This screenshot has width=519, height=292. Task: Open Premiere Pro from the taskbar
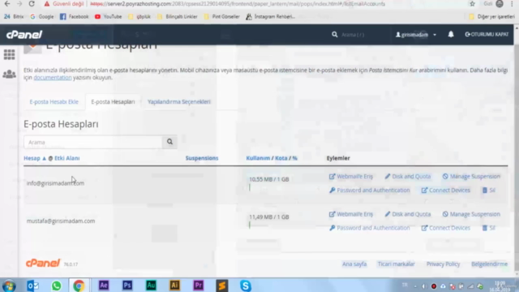pos(198,286)
